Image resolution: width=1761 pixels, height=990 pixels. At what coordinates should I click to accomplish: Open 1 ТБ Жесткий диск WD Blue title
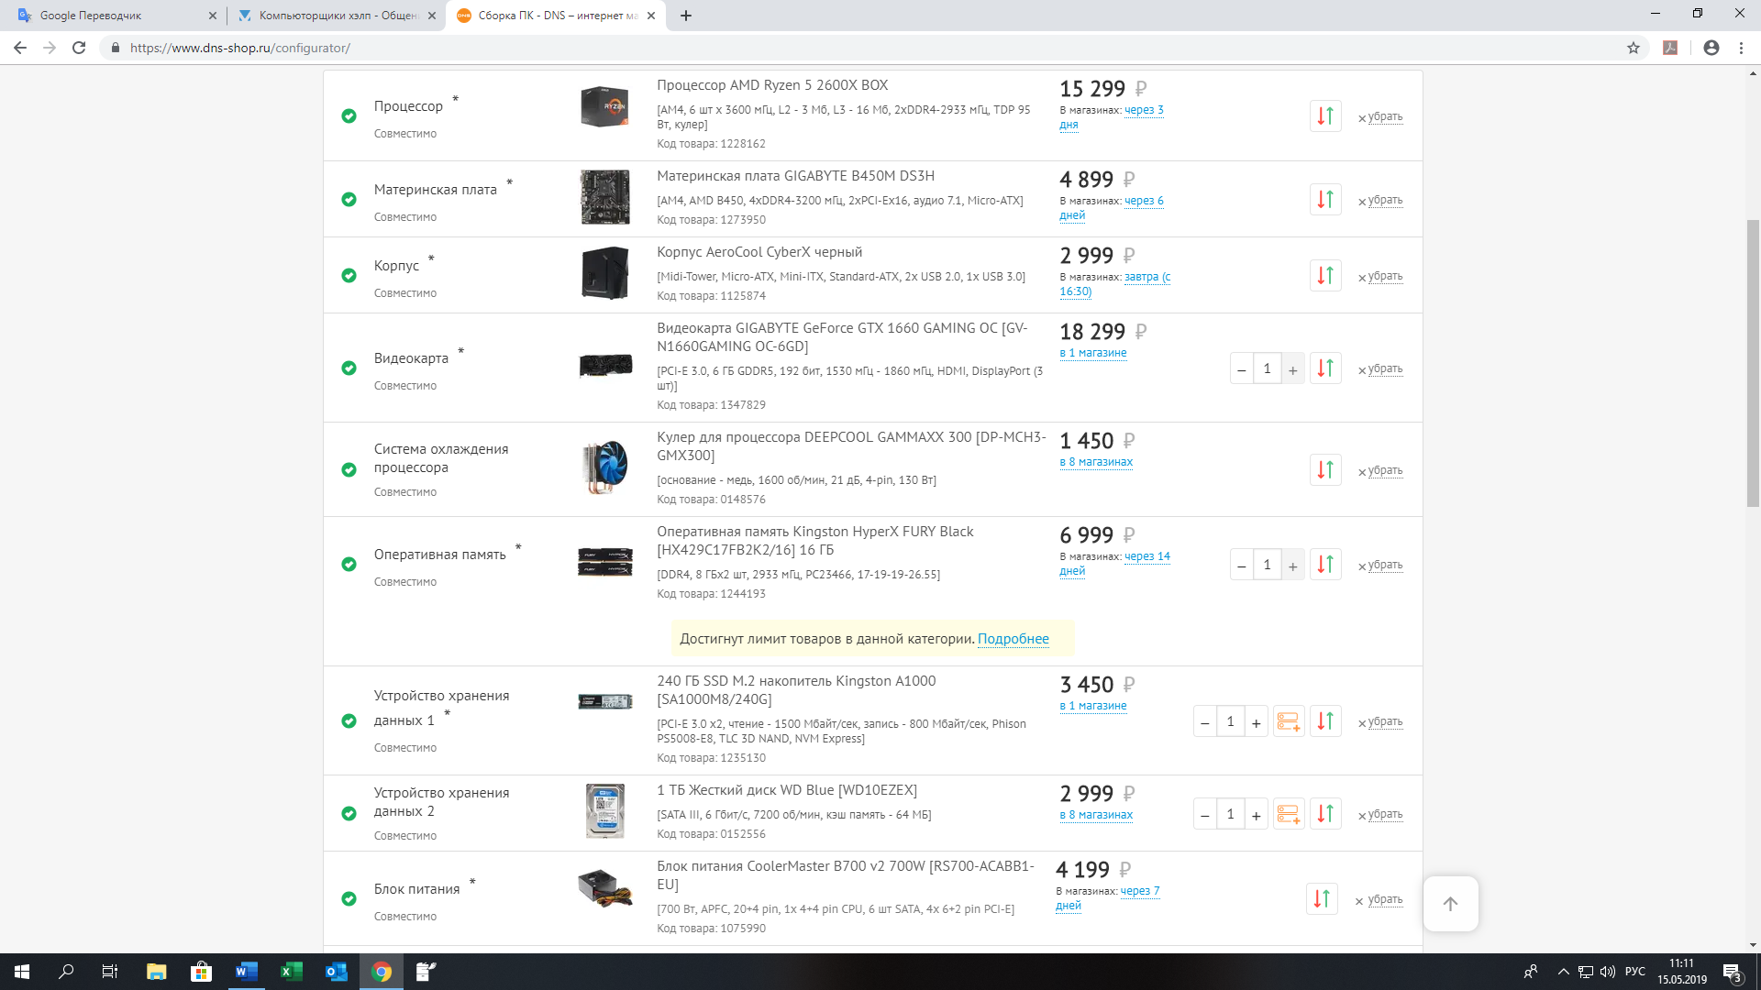(787, 790)
